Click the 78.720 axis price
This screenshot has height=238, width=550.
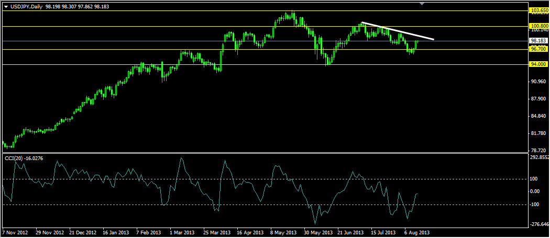[539, 150]
